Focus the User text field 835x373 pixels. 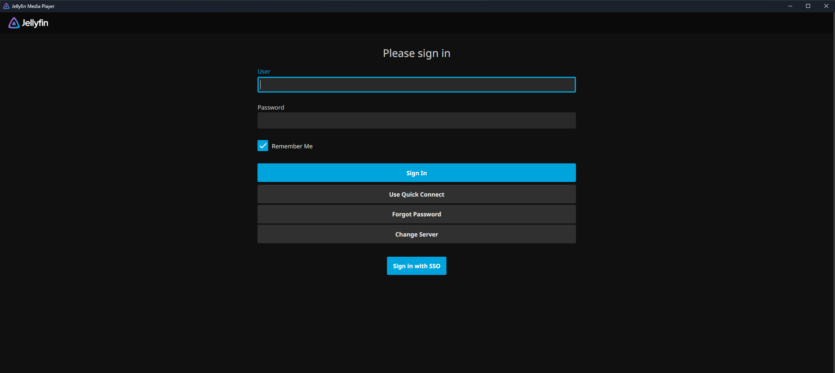pos(416,85)
